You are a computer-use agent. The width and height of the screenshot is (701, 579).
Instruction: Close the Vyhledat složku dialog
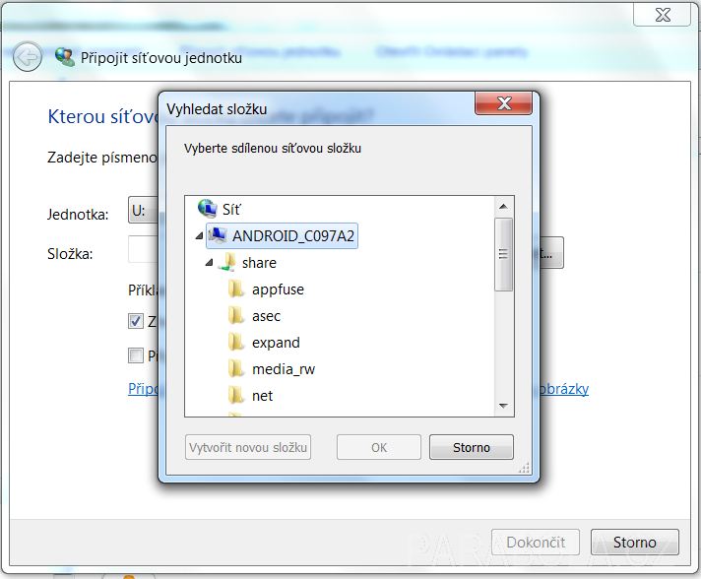tap(504, 103)
